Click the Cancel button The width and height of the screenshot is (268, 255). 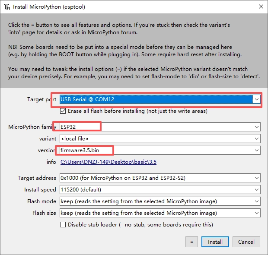[x=246, y=242]
